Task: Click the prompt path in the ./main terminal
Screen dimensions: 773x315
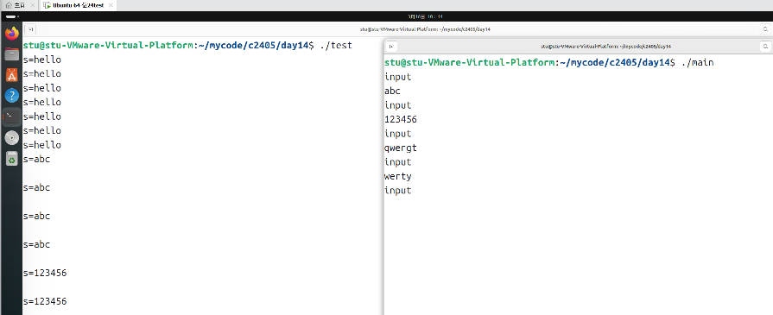Action: (x=616, y=63)
